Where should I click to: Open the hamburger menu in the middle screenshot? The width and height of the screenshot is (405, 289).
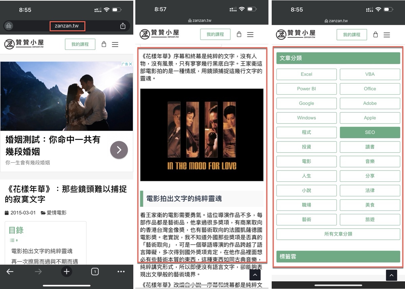click(250, 34)
